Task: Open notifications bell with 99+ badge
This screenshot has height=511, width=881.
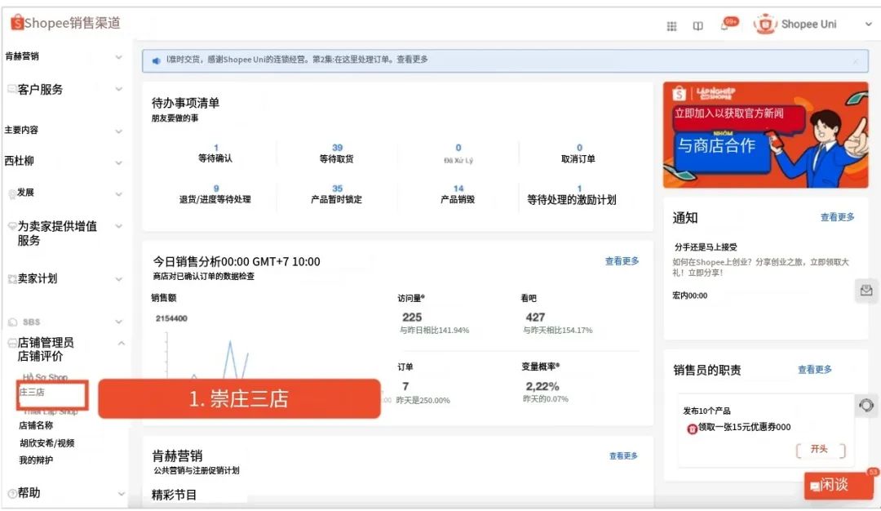Action: [725, 25]
